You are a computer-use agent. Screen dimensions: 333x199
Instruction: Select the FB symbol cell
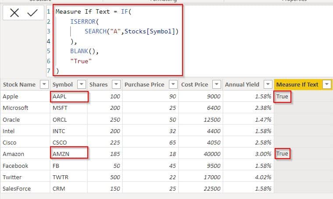69,166
